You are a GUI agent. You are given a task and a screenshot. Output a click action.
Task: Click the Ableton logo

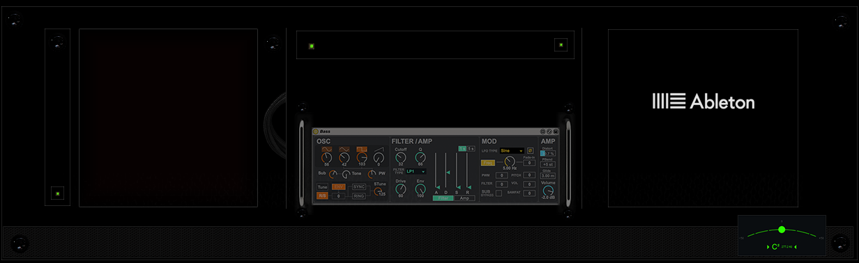(703, 102)
